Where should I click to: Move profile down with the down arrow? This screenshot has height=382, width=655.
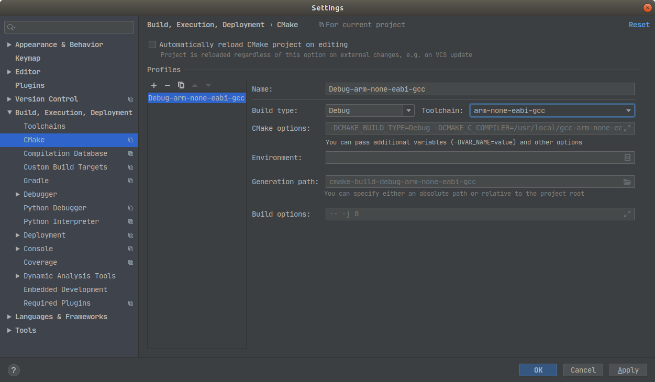click(x=208, y=85)
